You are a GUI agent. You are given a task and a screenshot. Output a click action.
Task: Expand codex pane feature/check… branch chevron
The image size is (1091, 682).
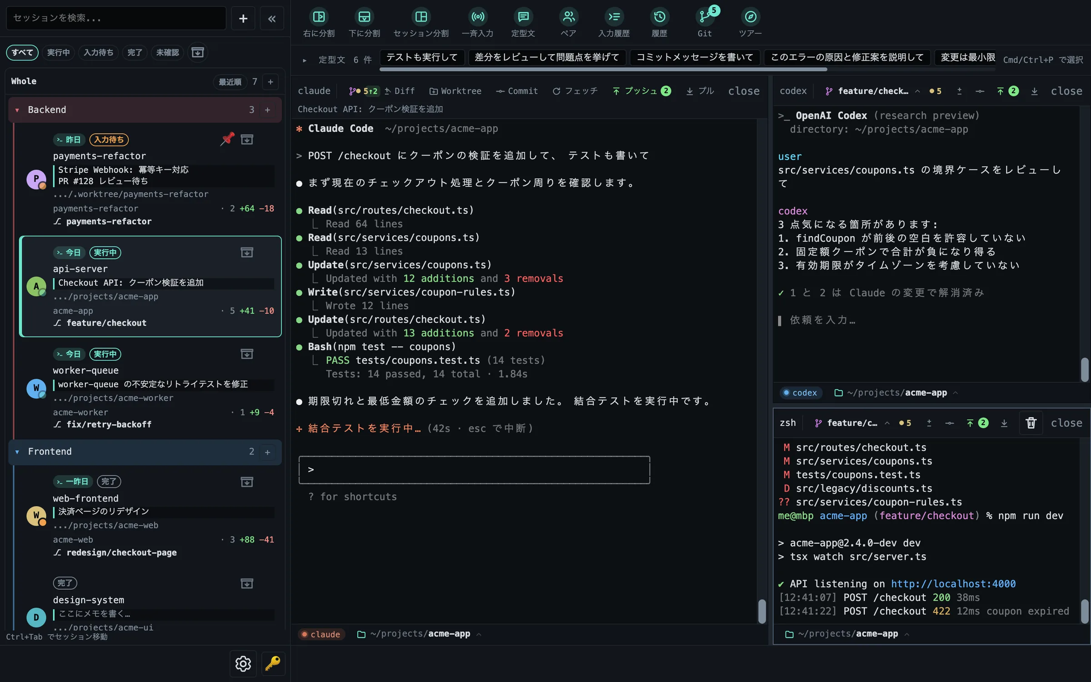tap(917, 91)
